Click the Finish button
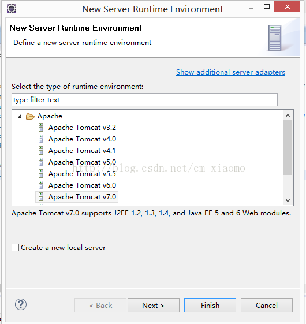 click(x=210, y=305)
